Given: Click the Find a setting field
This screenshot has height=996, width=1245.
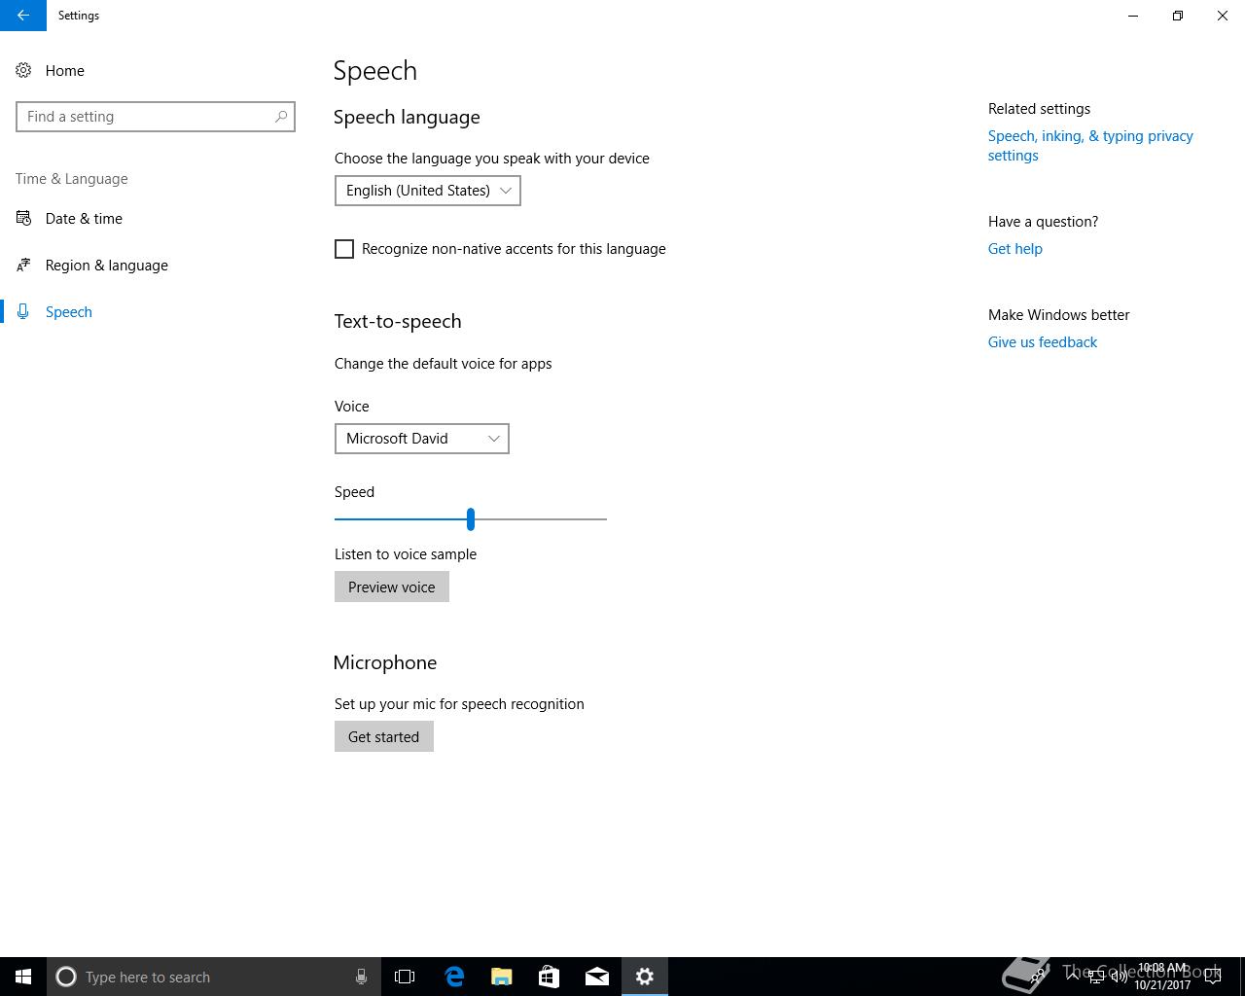Looking at the screenshot, I should tap(156, 117).
